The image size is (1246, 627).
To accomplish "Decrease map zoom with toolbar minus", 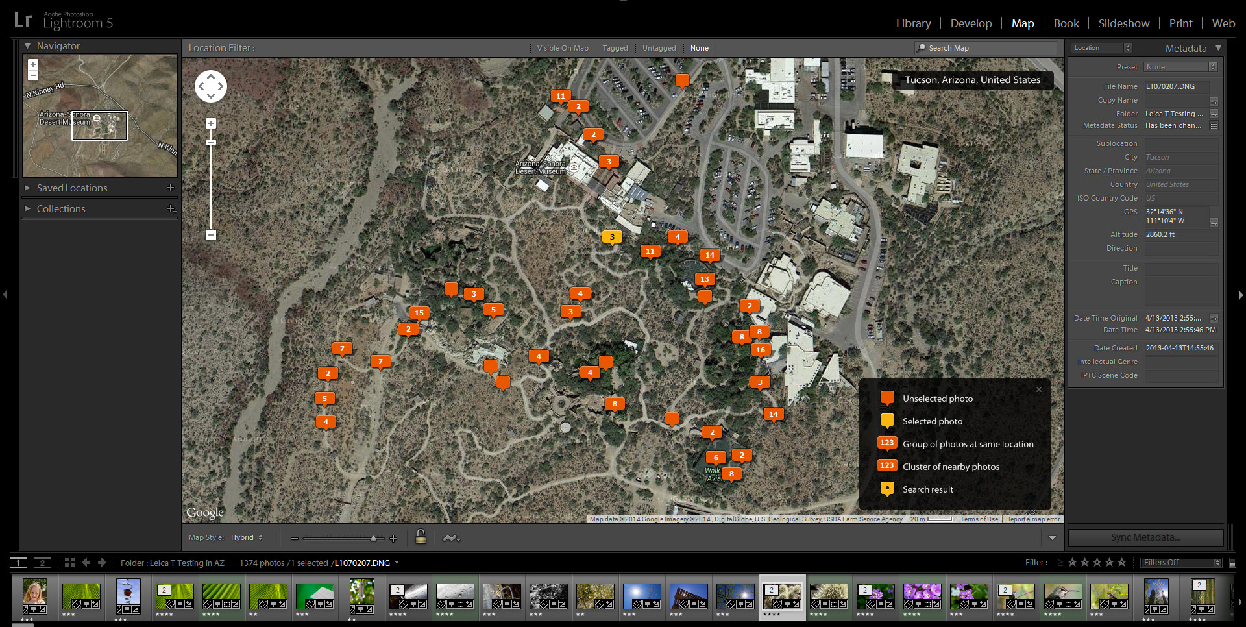I will point(295,539).
